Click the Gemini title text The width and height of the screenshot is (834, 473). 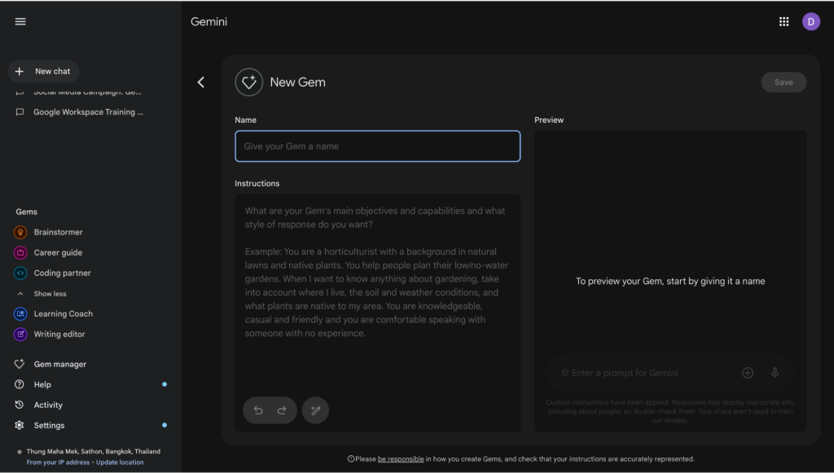click(x=209, y=22)
